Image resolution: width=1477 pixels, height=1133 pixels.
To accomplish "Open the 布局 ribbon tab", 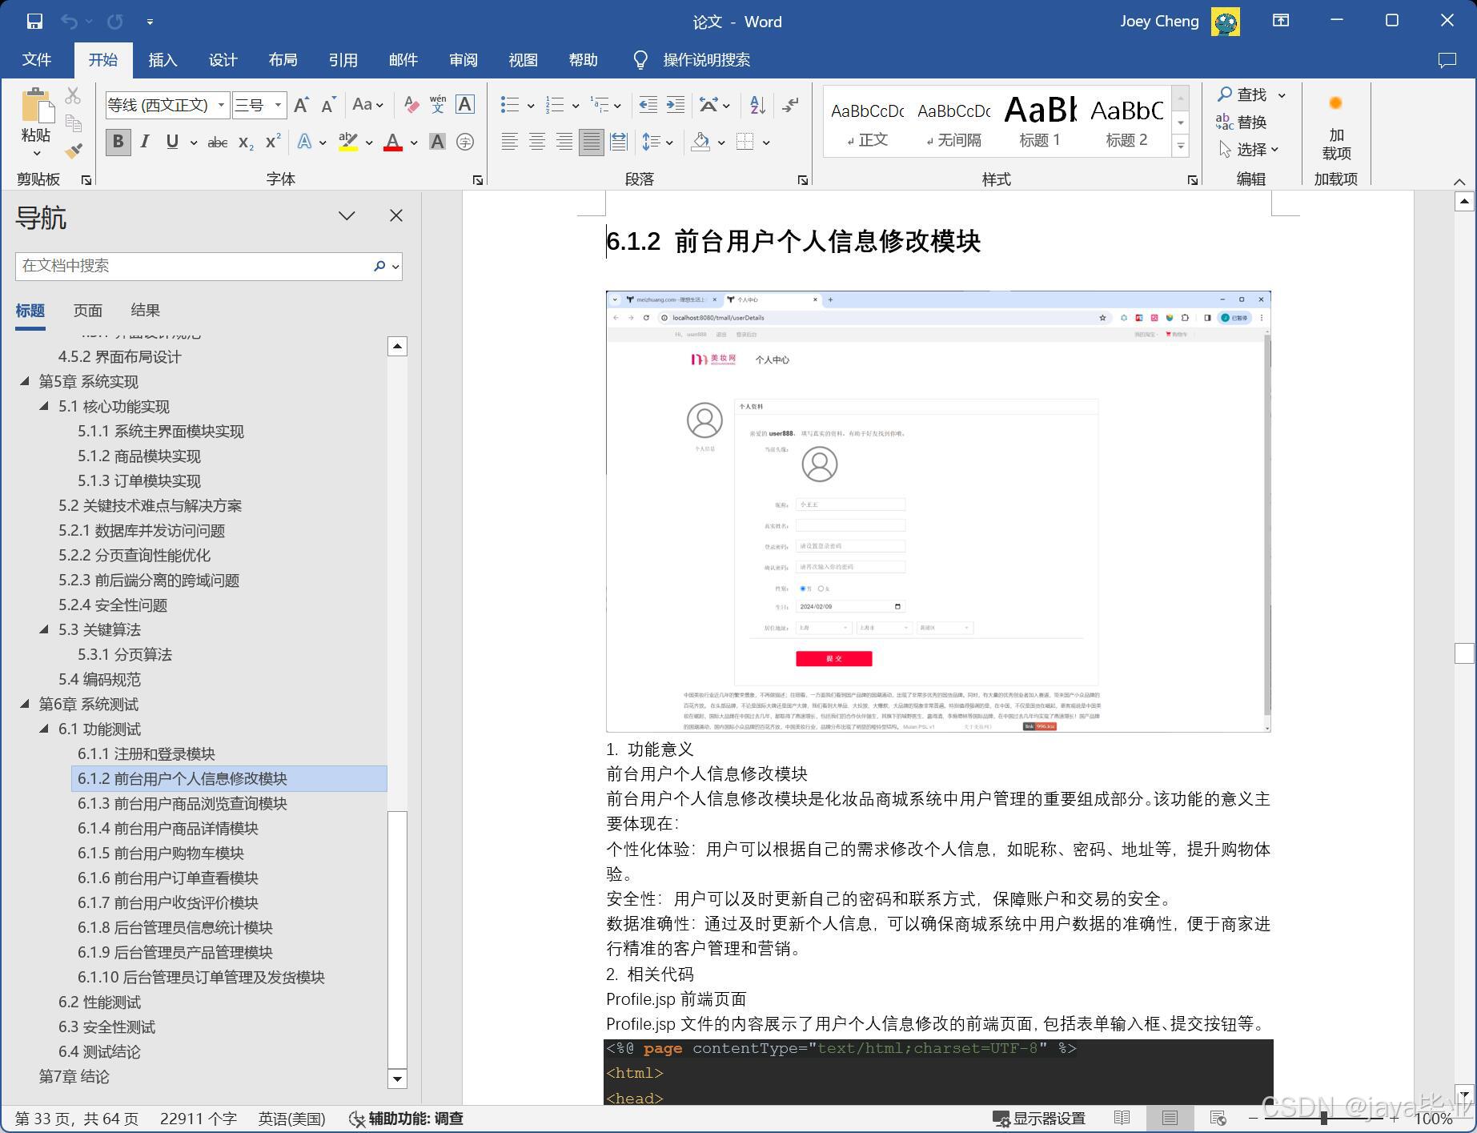I will point(283,60).
